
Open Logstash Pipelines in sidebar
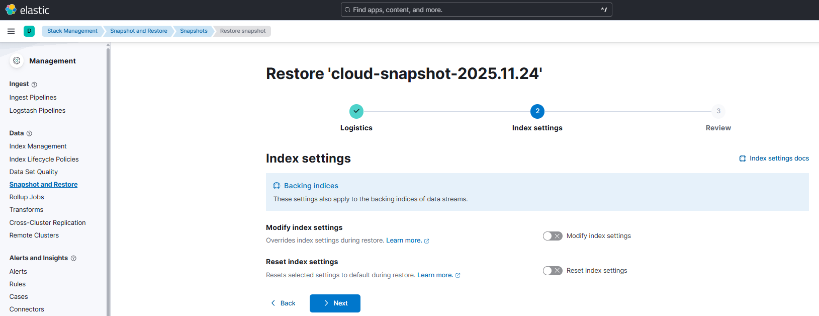point(38,111)
